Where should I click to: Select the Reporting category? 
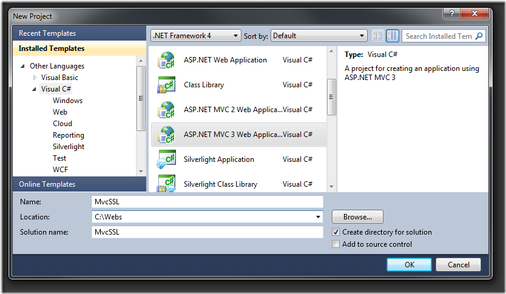point(69,135)
